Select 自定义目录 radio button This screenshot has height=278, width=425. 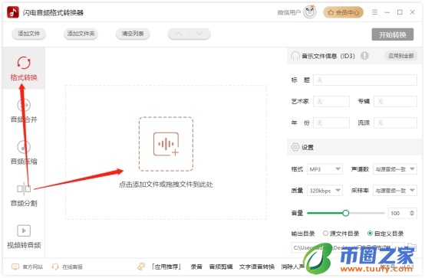tap(370, 234)
